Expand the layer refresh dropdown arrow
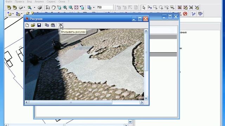225x126 pixels. 22,14
